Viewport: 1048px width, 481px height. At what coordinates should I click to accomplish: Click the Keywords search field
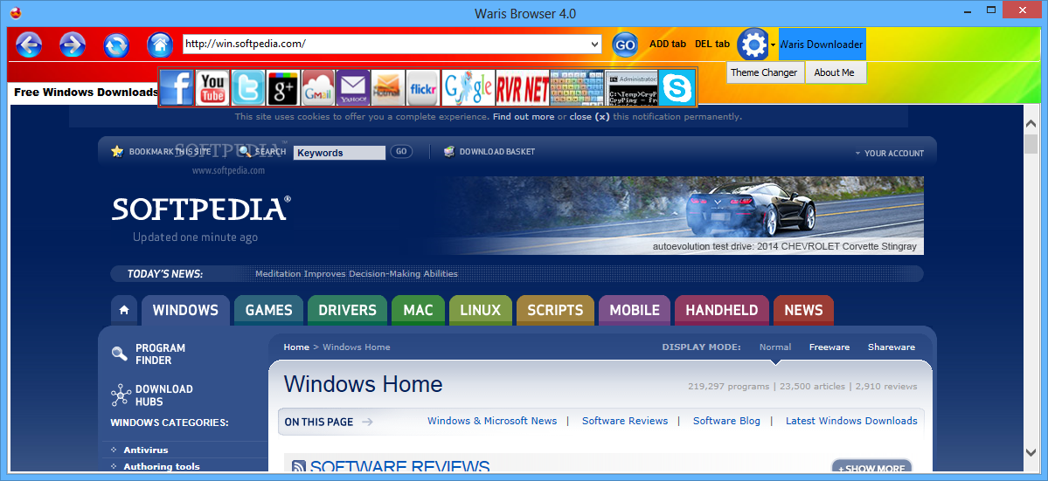339,153
